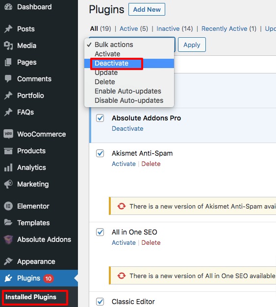The image size is (276, 307).
Task: Uncheck the Absolute Addons Pro checkbox
Action: (100, 118)
